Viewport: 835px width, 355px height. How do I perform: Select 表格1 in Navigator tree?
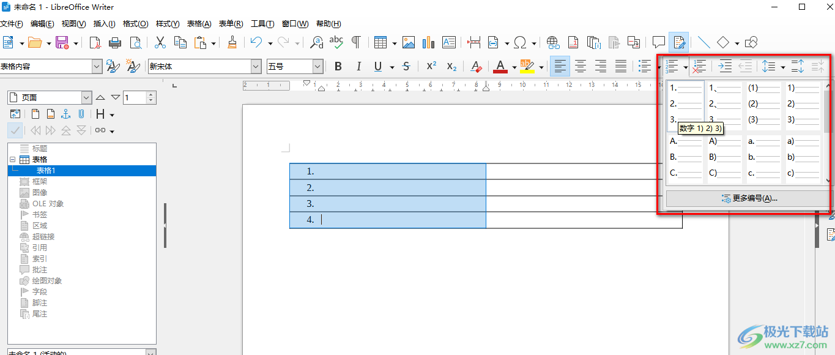coord(46,170)
